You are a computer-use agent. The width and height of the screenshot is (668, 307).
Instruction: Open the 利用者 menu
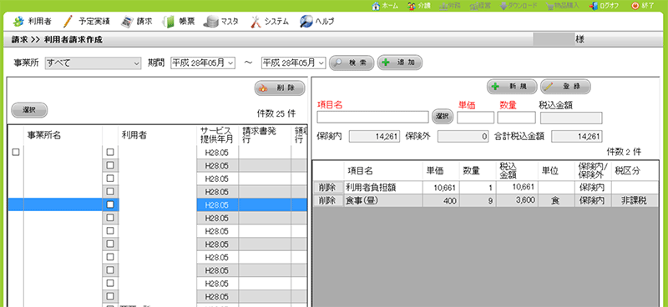32,22
